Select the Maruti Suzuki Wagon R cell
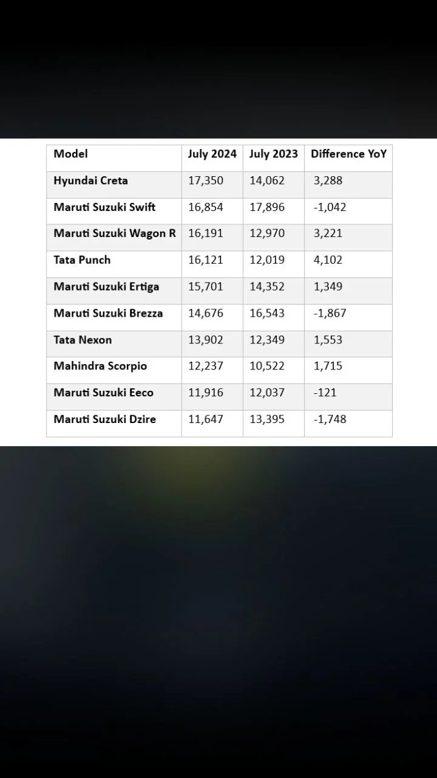Viewport: 437px width, 778px height. pyautogui.click(x=115, y=233)
